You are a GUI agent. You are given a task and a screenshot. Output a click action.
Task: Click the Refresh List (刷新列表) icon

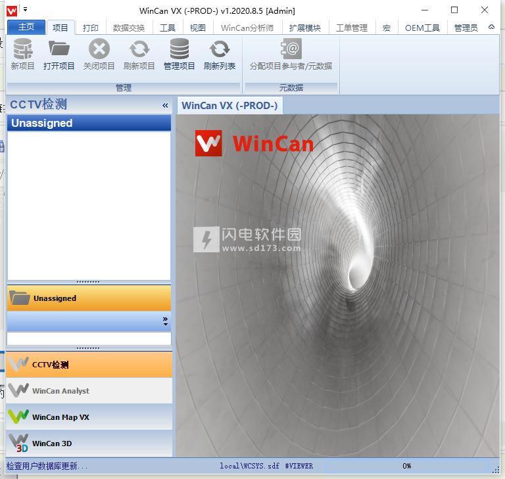[x=220, y=49]
